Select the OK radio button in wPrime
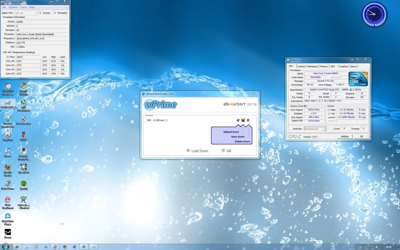Viewport: 400px width, 250px height. (x=223, y=151)
